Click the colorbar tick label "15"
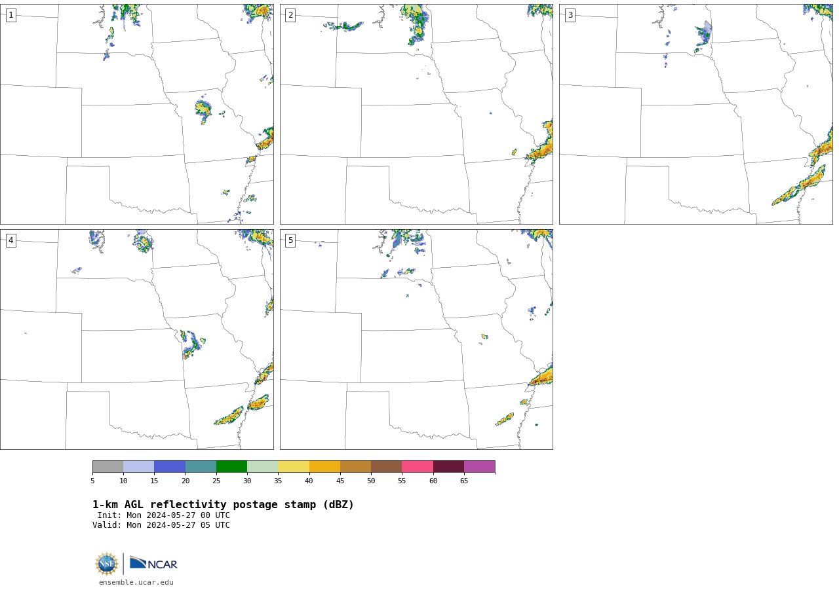The image size is (839, 590). (x=154, y=481)
